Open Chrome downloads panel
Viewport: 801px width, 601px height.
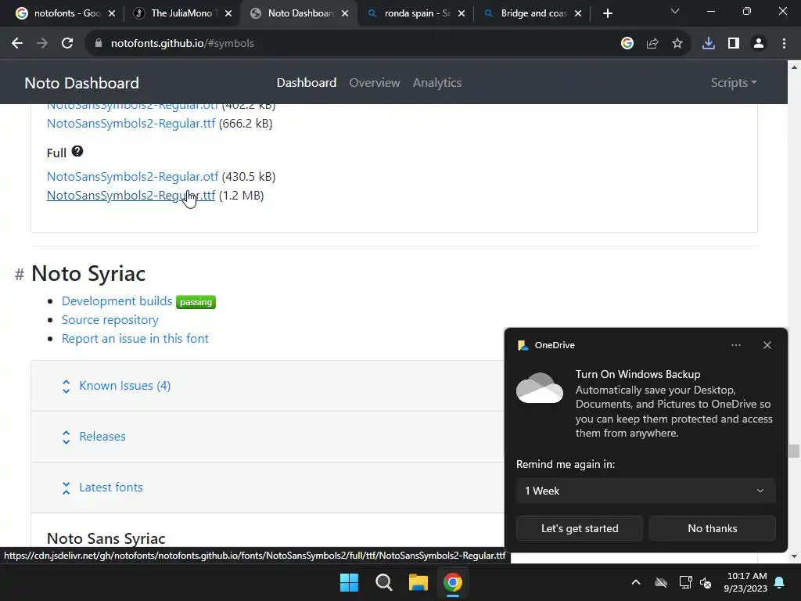click(x=709, y=44)
